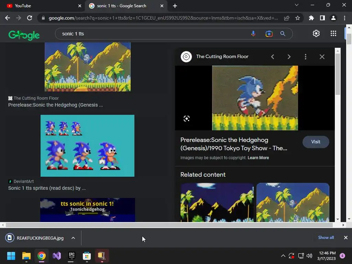Open the tts sonic in sonic 1 thumbnail
Screen dimensions: 352x264
(88, 210)
